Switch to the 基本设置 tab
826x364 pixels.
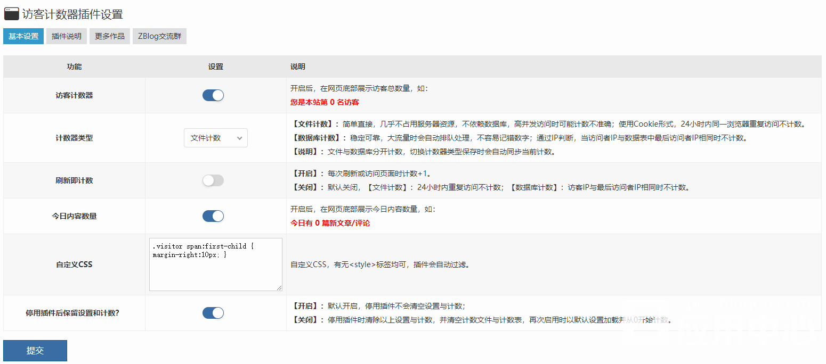tap(23, 36)
